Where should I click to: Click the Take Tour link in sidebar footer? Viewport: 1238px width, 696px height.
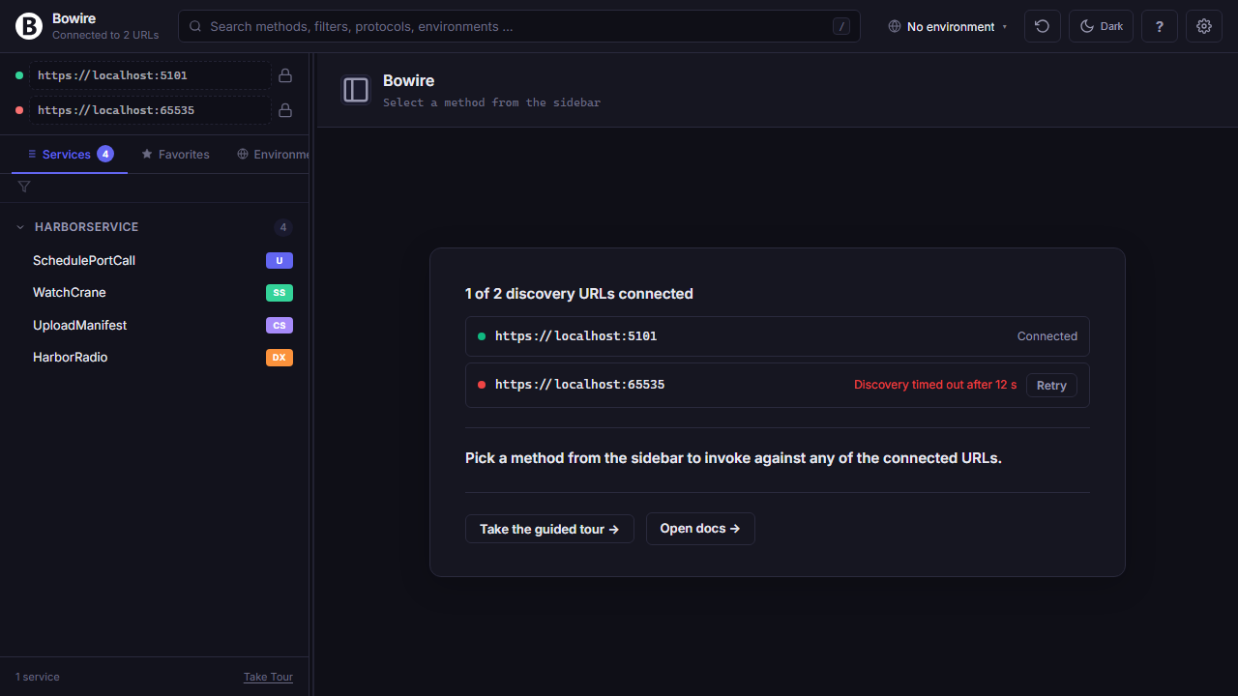pos(268,677)
